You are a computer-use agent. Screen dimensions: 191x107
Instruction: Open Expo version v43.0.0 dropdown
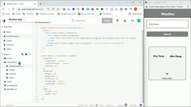click(110, 105)
